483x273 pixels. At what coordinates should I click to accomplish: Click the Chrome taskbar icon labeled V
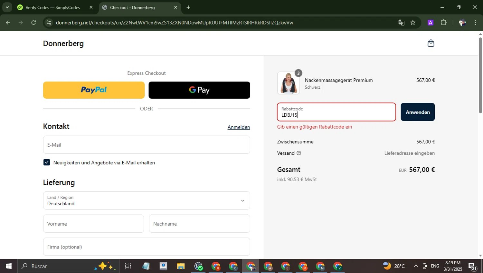(337, 266)
